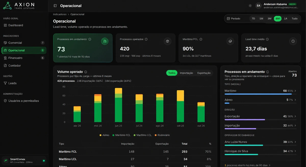Viewport: 306px width, 167px height.
Task: Select the 1A period option
Action: pos(286,19)
